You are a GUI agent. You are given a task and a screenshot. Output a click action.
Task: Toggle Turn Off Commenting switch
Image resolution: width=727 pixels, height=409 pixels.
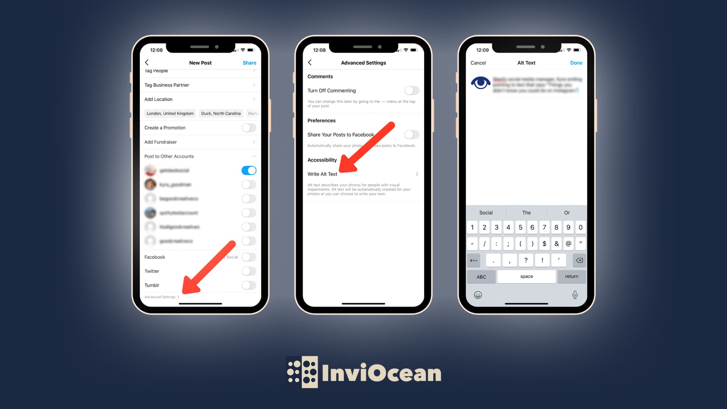[410, 91]
